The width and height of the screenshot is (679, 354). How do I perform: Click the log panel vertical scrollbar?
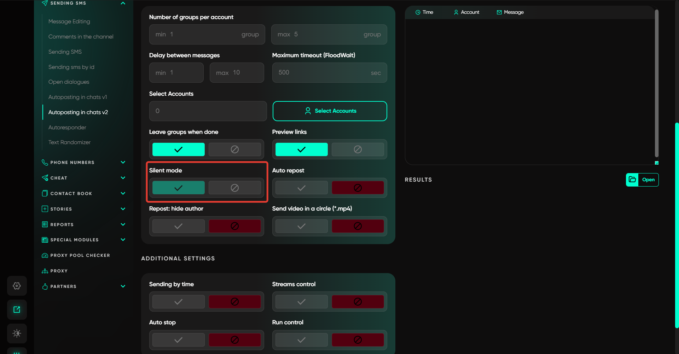click(x=656, y=83)
